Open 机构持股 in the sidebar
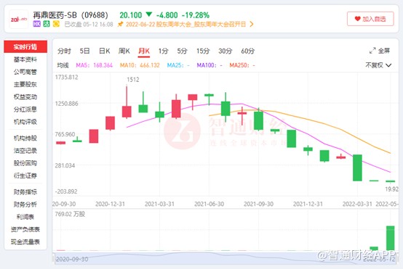Screen dimensions: 403x269 pyautogui.click(x=25, y=138)
